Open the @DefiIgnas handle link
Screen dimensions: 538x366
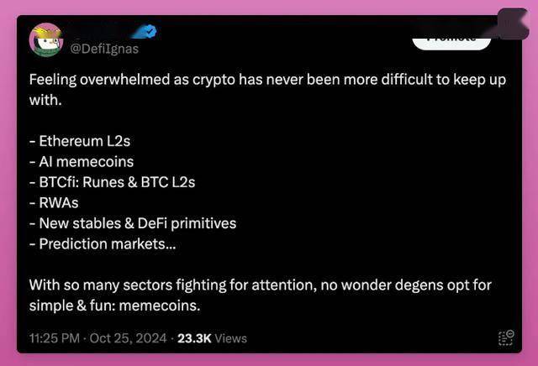(x=104, y=49)
